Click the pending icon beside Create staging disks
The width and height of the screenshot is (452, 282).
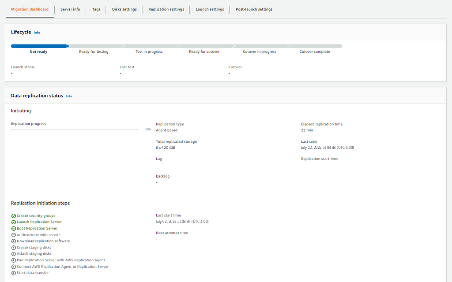pos(14,248)
